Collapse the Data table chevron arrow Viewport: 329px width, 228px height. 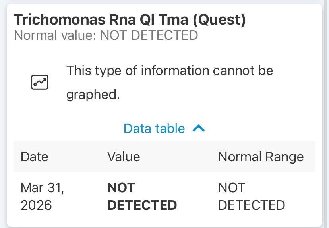199,128
